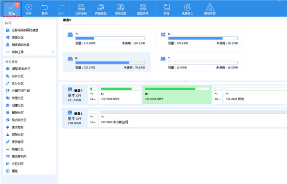Open the 克隆硬盘 (Clone Disk) toolbar tool

(100, 9)
